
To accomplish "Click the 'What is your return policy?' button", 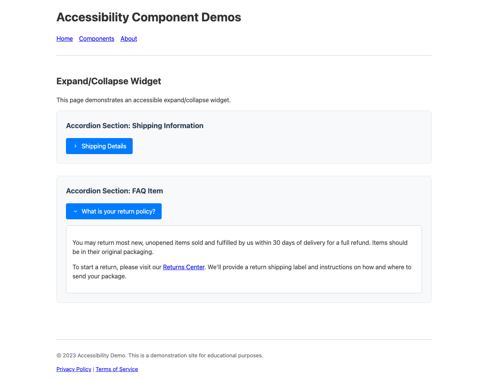I will tap(114, 211).
